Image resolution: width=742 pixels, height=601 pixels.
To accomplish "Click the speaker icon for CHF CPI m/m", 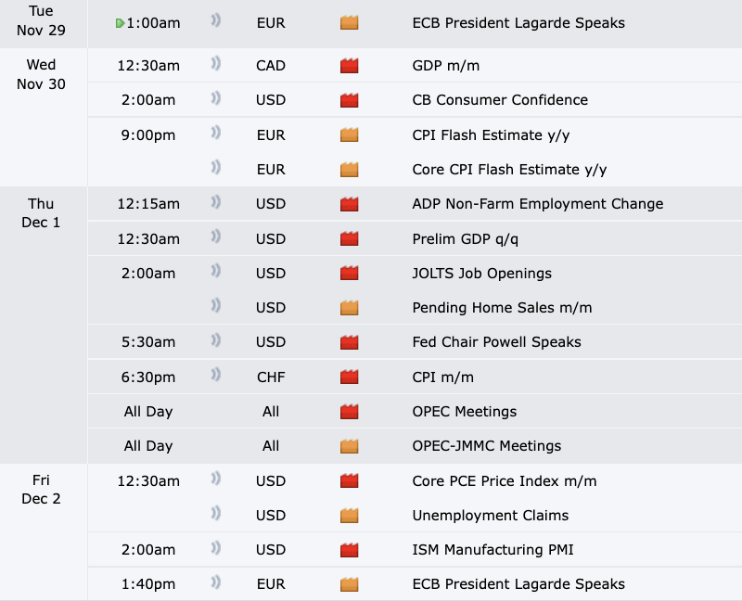I will click(x=215, y=376).
